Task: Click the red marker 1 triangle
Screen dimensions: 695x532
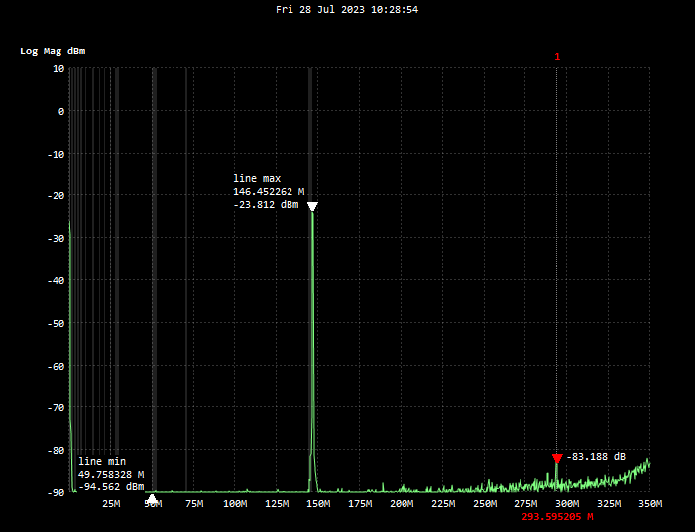Action: tap(557, 458)
